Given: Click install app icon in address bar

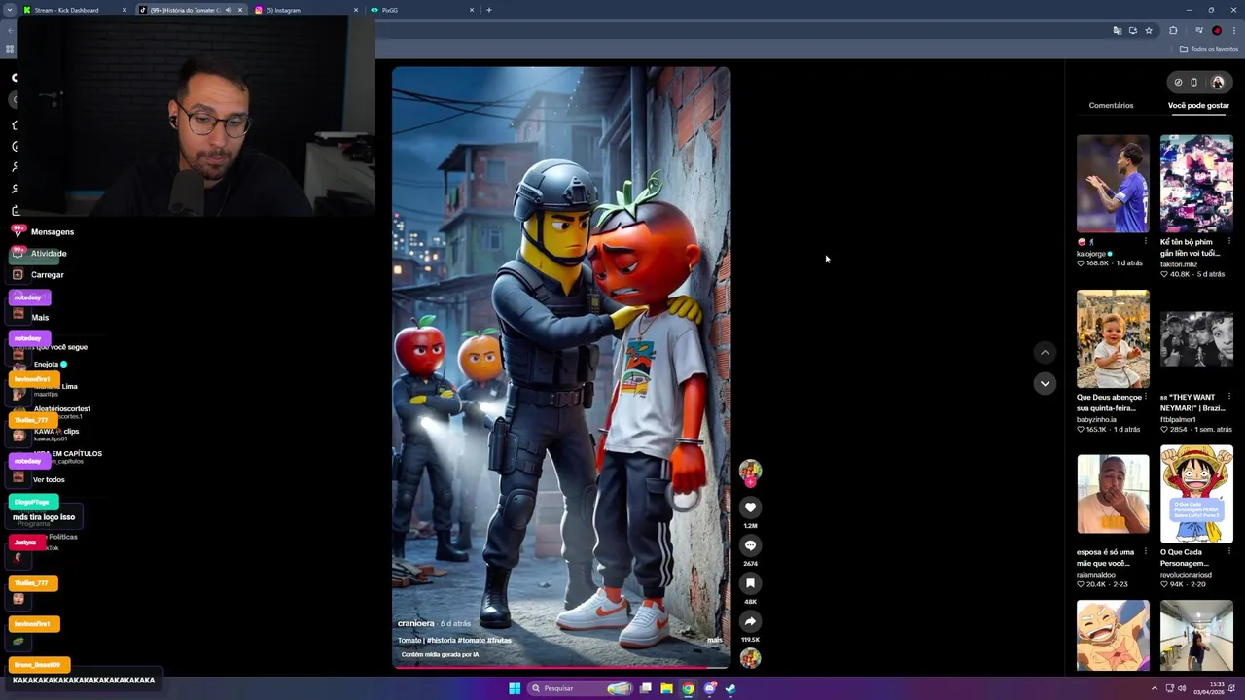Looking at the screenshot, I should click(x=1132, y=30).
